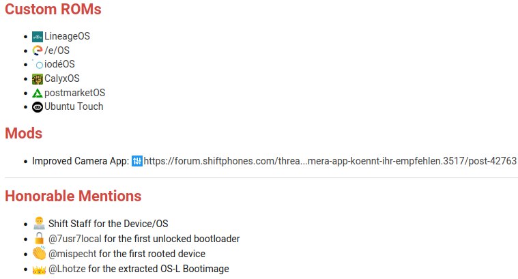This screenshot has height=279, width=518.
Task: Visit the CalyxOS link
Action: coord(61,78)
